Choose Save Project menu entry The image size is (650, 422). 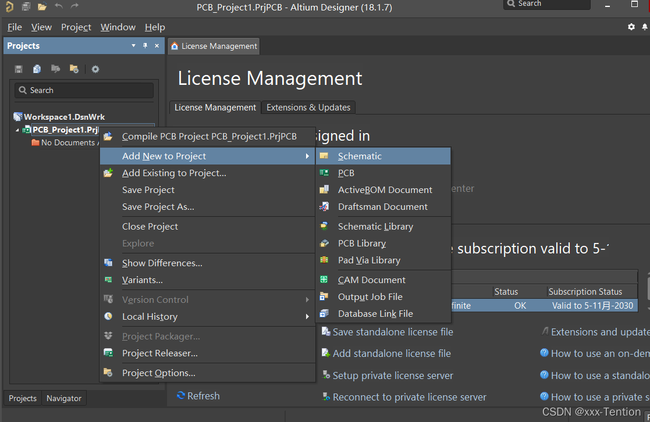point(207,189)
